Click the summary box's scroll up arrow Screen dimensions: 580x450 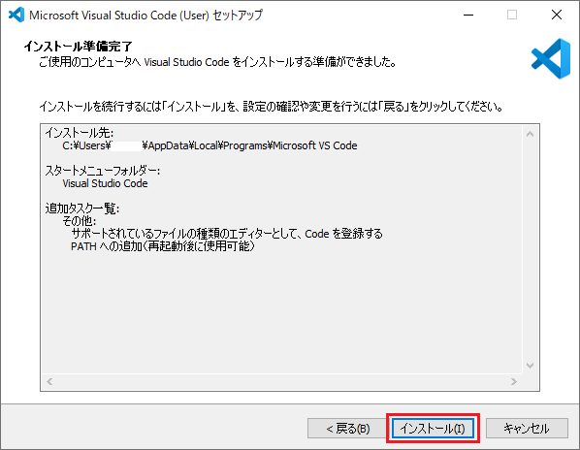pyautogui.click(x=530, y=134)
